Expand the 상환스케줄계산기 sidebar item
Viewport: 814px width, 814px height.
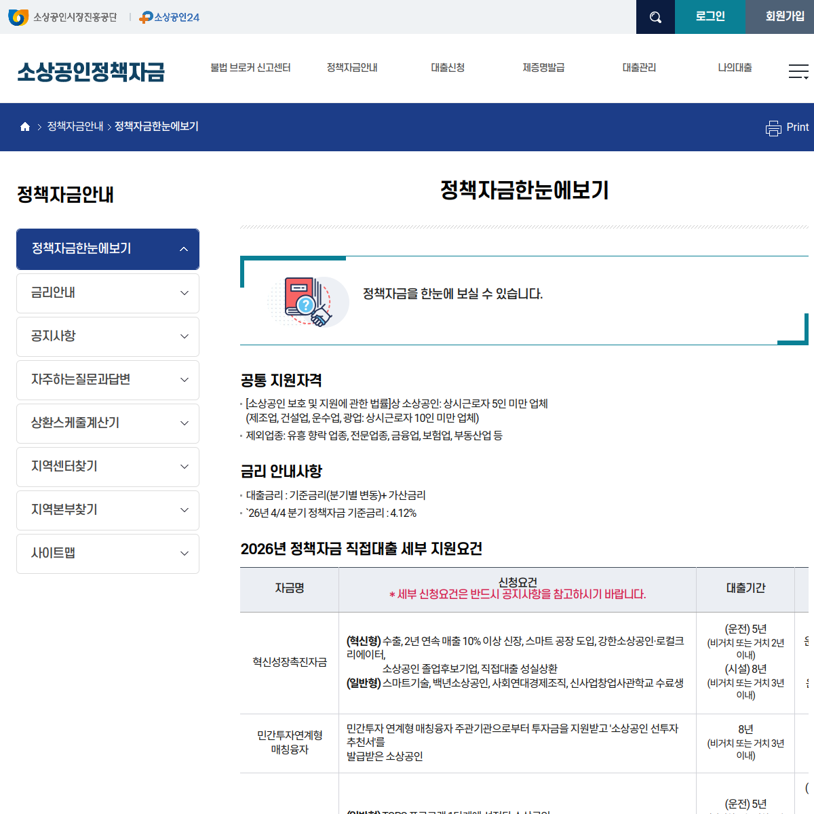click(108, 423)
